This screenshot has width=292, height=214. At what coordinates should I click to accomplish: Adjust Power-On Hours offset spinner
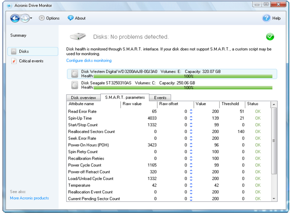[x=191, y=145]
